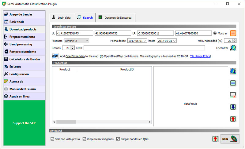
Task: Decrease Máx. nubosidad spinner value
Action: 234,42
